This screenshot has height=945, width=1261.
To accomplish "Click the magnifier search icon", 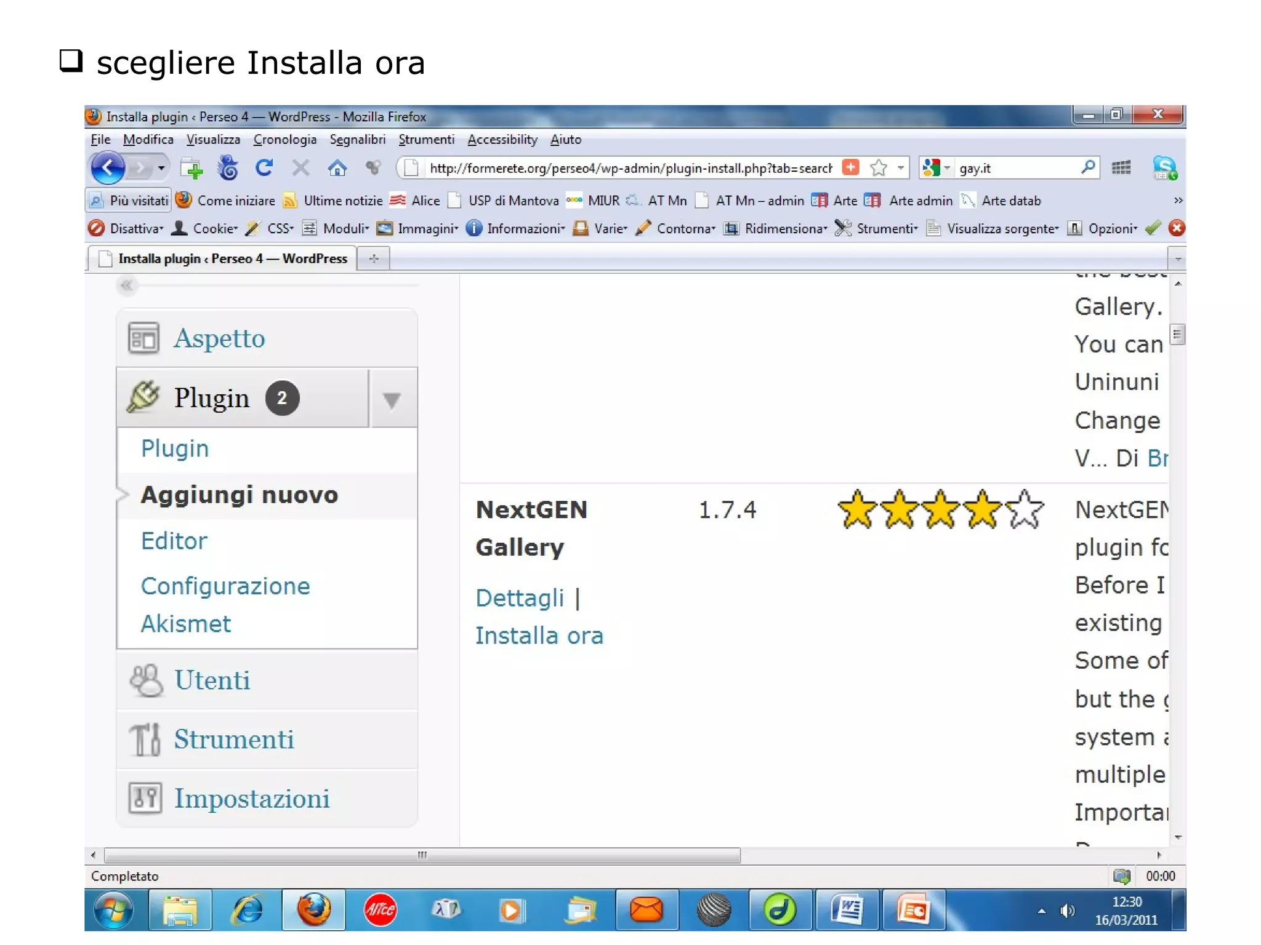I will coord(1088,167).
